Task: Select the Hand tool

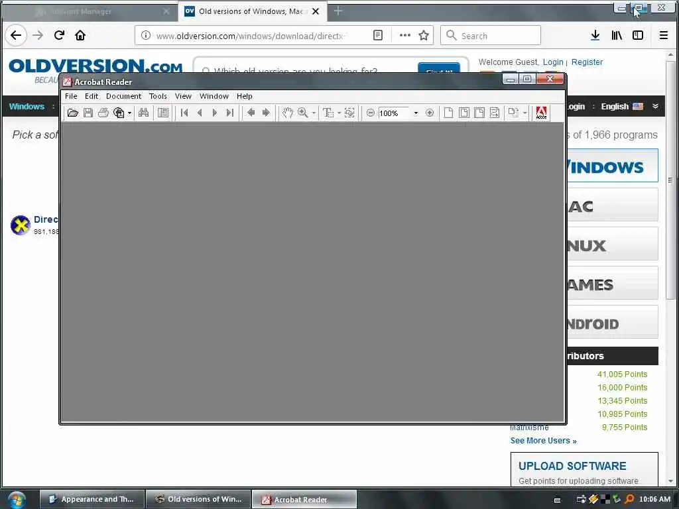Action: (x=288, y=113)
